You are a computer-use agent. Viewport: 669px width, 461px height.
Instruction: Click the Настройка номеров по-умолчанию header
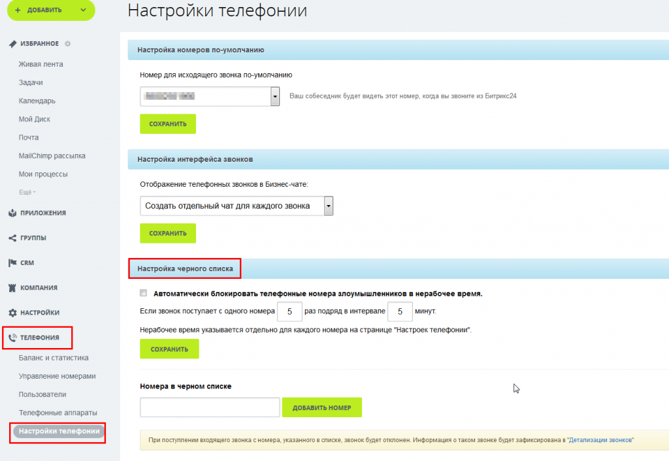click(x=201, y=50)
